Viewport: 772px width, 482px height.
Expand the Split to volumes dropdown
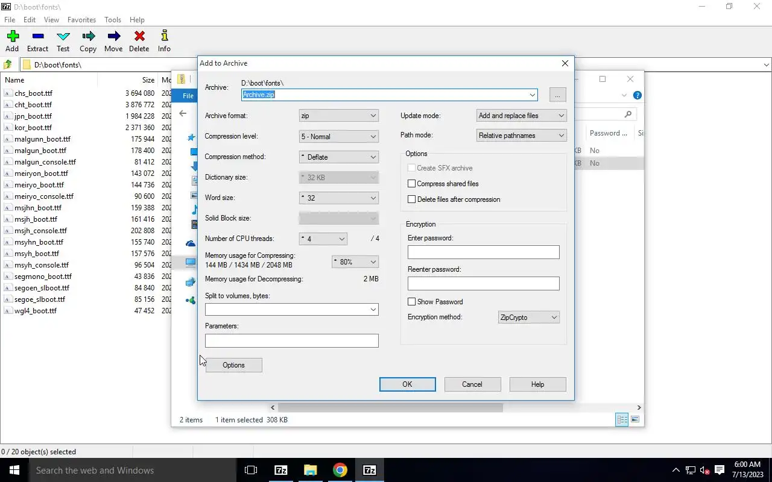tap(373, 310)
